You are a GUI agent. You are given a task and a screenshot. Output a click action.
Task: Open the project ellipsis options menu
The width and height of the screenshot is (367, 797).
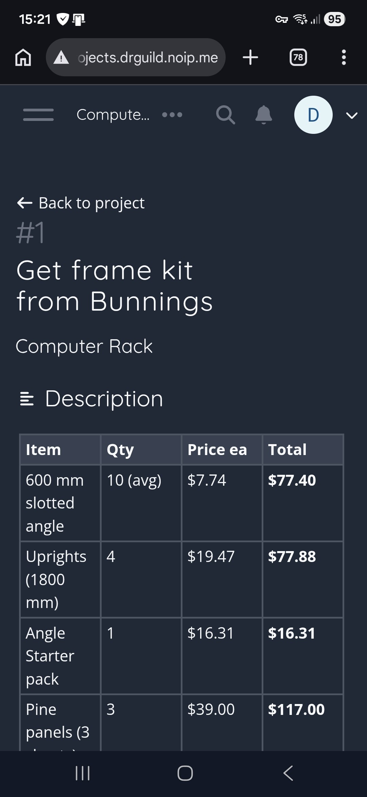tap(172, 115)
